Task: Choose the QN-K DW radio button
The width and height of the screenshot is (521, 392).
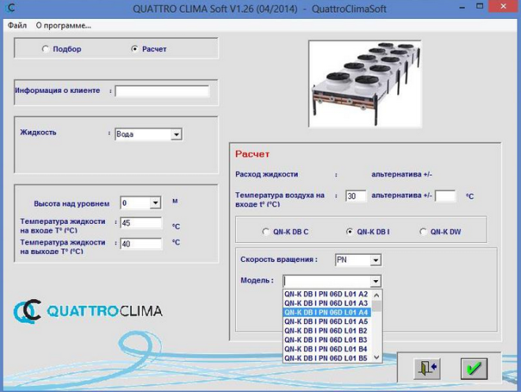Action: 424,232
